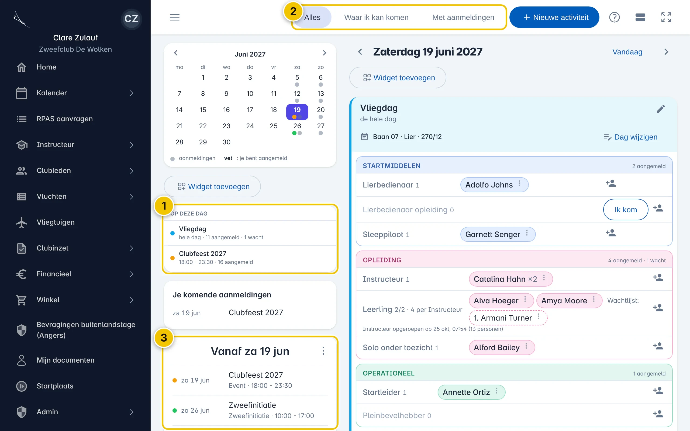690x431 pixels.
Task: Expand the Clubleden sidebar menu
Action: (132, 171)
